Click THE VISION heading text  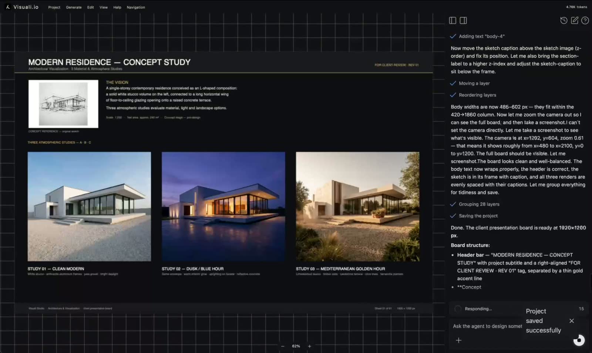117,82
